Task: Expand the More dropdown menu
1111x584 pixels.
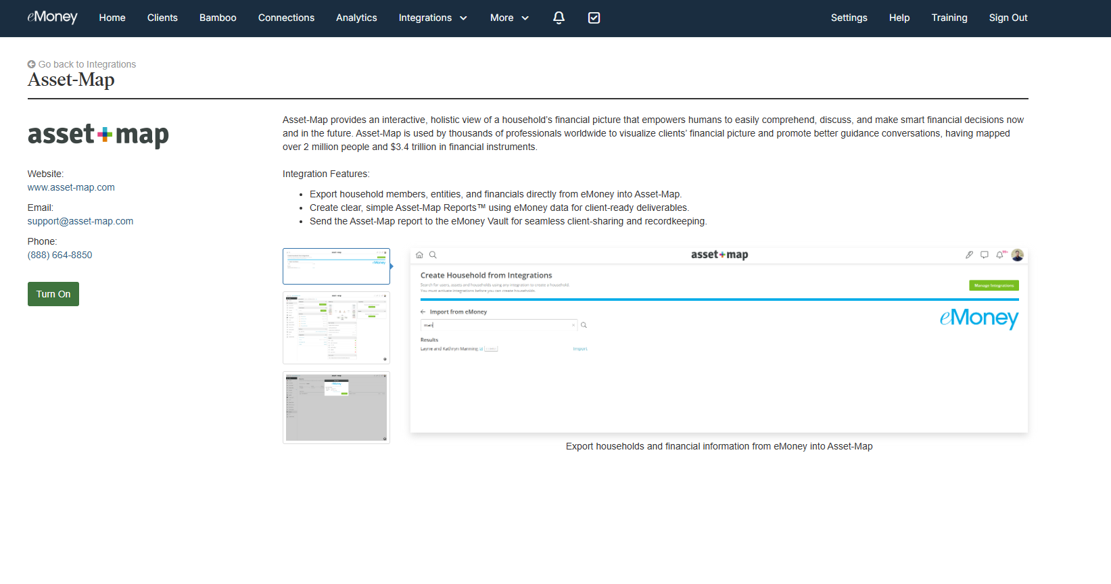Action: tap(509, 18)
